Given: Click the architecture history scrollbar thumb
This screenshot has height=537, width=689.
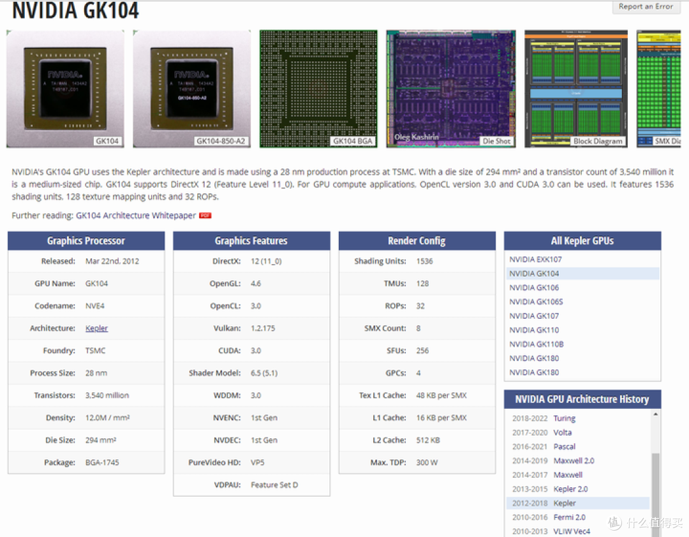Looking at the screenshot, I should 655,494.
